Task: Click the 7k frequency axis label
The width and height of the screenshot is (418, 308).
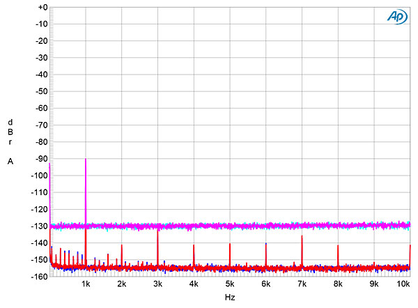Action: (x=302, y=284)
